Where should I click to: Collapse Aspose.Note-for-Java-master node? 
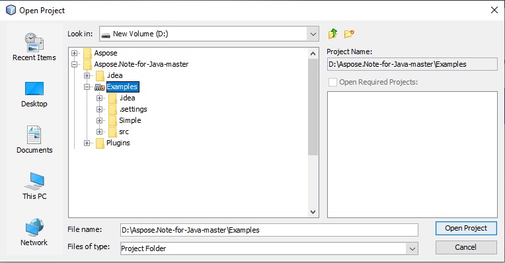[x=75, y=64]
